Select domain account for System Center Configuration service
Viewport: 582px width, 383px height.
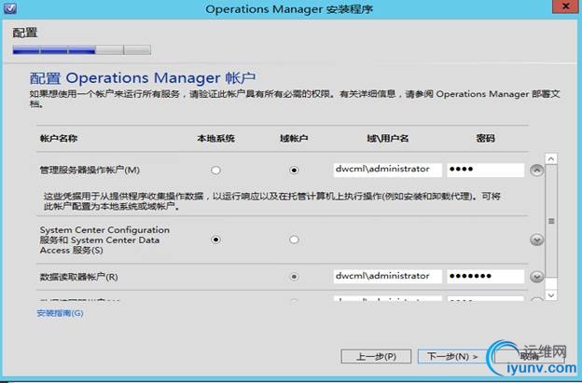click(294, 239)
